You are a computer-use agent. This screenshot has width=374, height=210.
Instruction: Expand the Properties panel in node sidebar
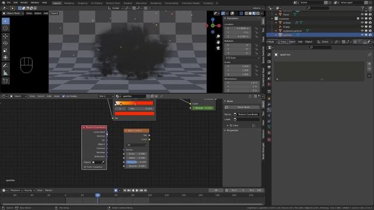[x=225, y=131]
